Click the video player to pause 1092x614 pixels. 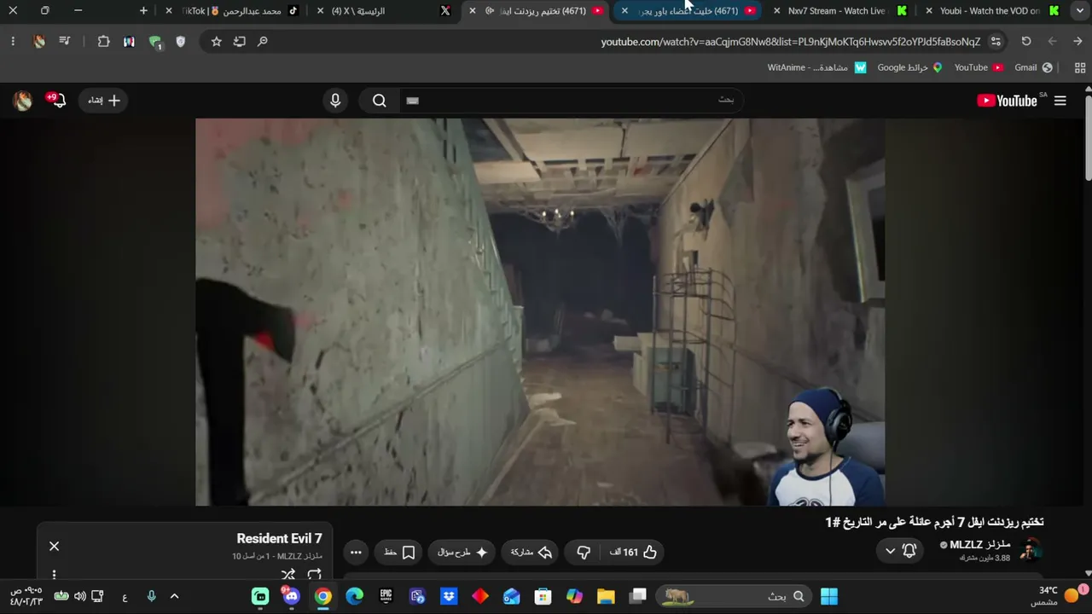540,312
